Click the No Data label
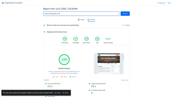173x97 pixels. [127, 25]
